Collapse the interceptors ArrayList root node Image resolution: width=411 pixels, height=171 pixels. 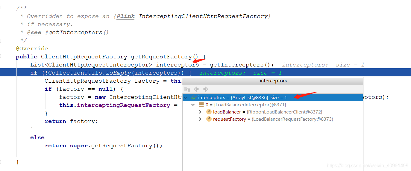pyautogui.click(x=186, y=98)
